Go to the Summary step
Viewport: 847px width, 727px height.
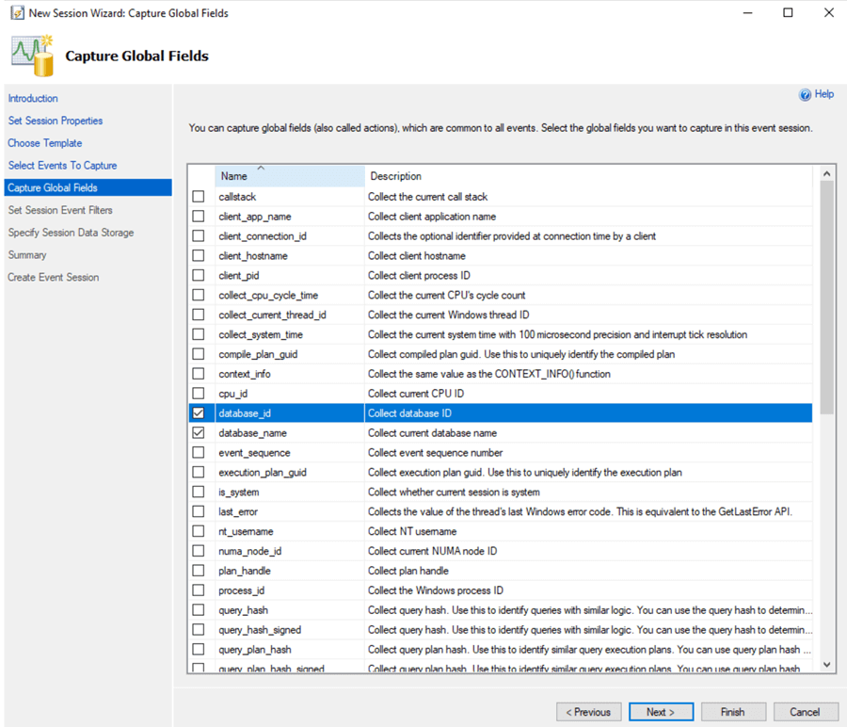27,254
